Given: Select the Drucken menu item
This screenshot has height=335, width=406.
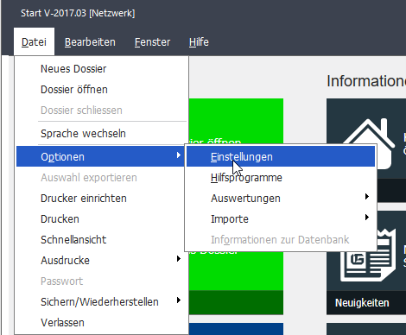Looking at the screenshot, I should point(101,219).
